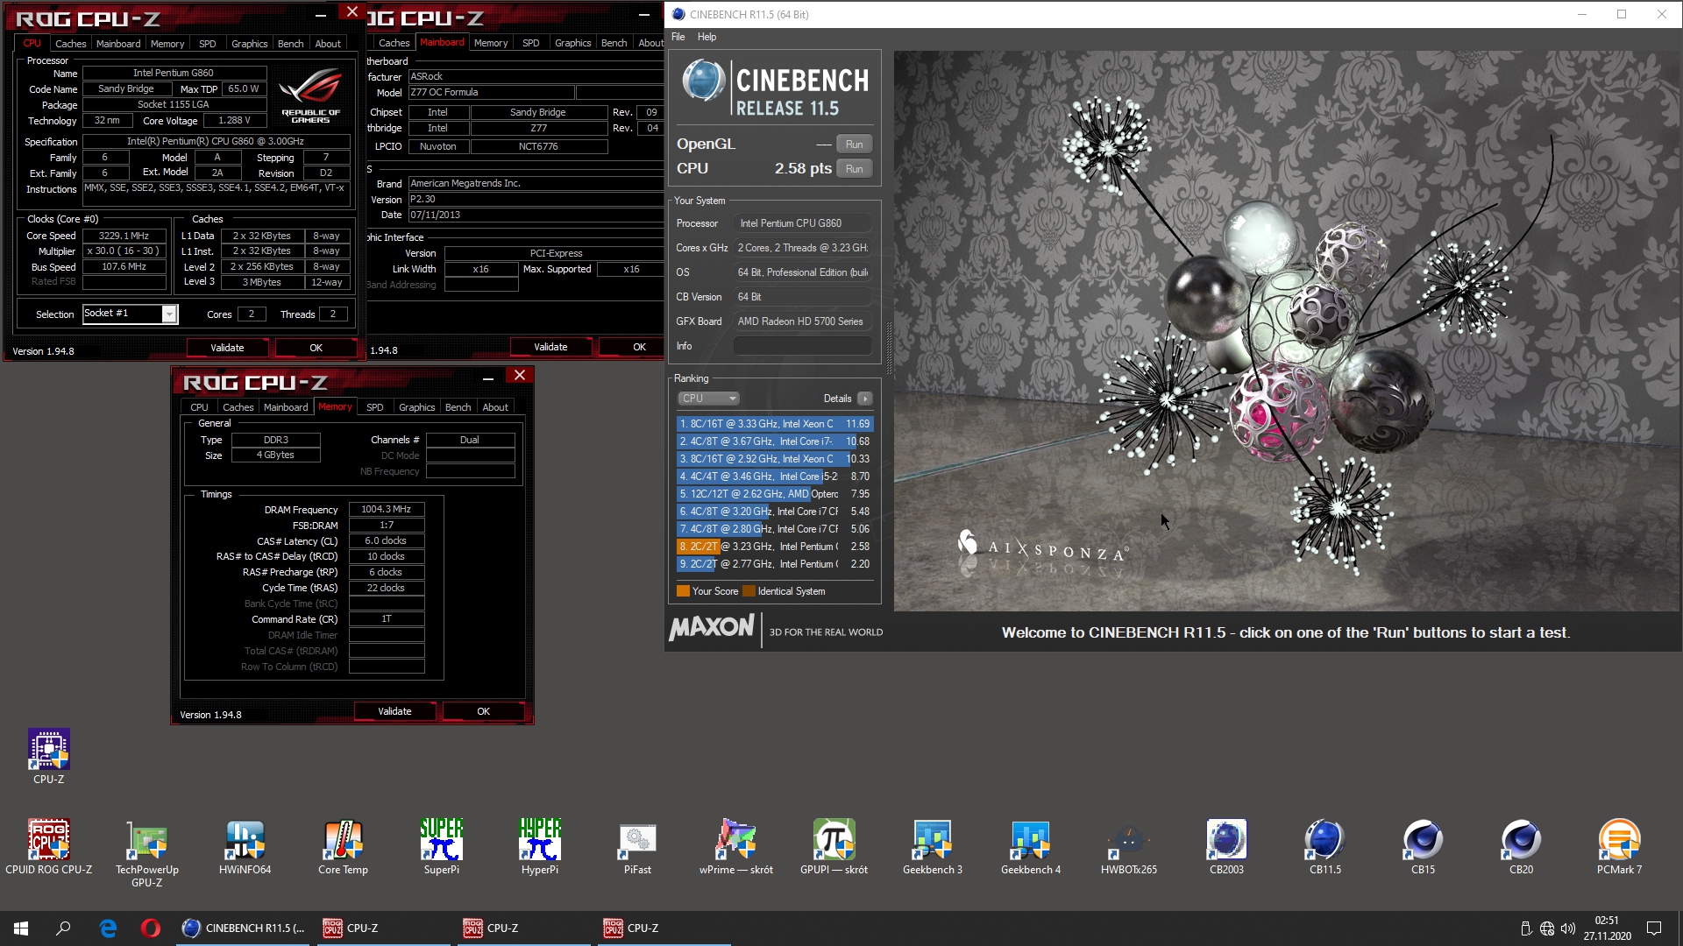Click Validate in the Memory CPU-Z window
This screenshot has width=1683, height=946.
[x=394, y=711]
